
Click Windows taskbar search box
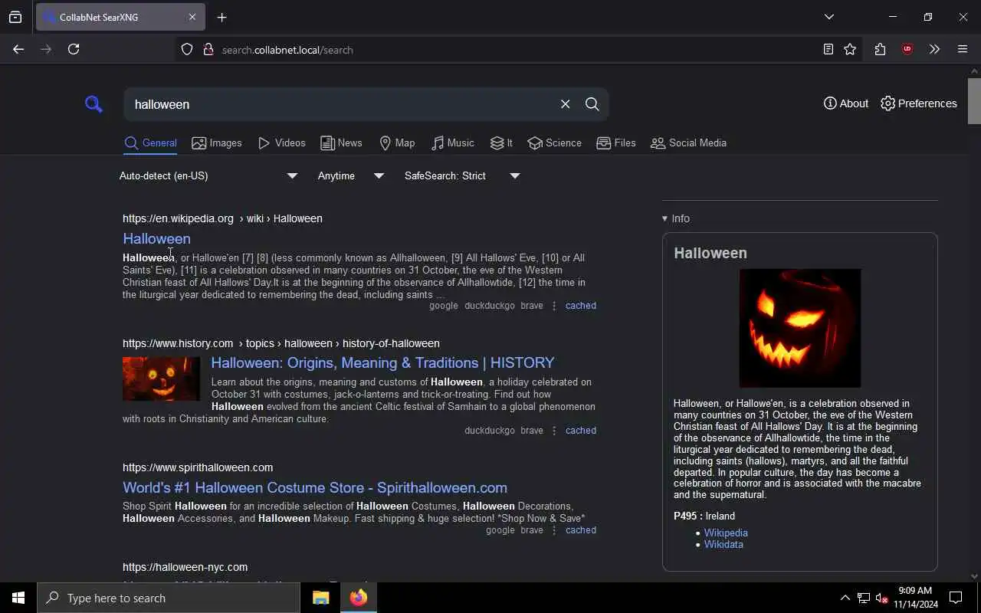[x=169, y=598]
